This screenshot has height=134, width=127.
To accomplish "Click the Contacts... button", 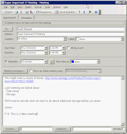I will [11, 129].
